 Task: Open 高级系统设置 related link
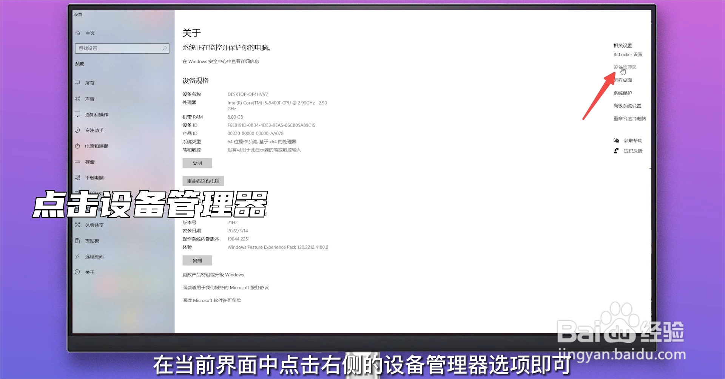(627, 106)
